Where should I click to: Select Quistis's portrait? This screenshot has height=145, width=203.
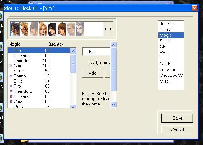pyautogui.click(x=43, y=29)
